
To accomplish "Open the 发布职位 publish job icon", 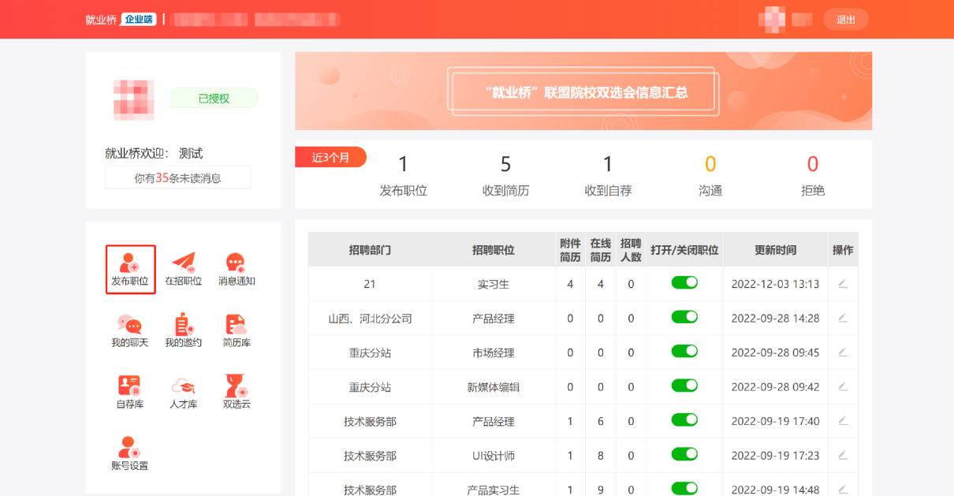I will (x=130, y=269).
